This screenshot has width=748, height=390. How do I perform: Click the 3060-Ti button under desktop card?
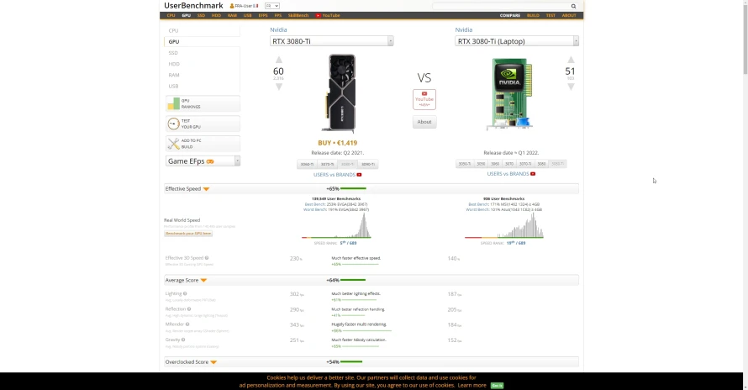click(x=307, y=164)
